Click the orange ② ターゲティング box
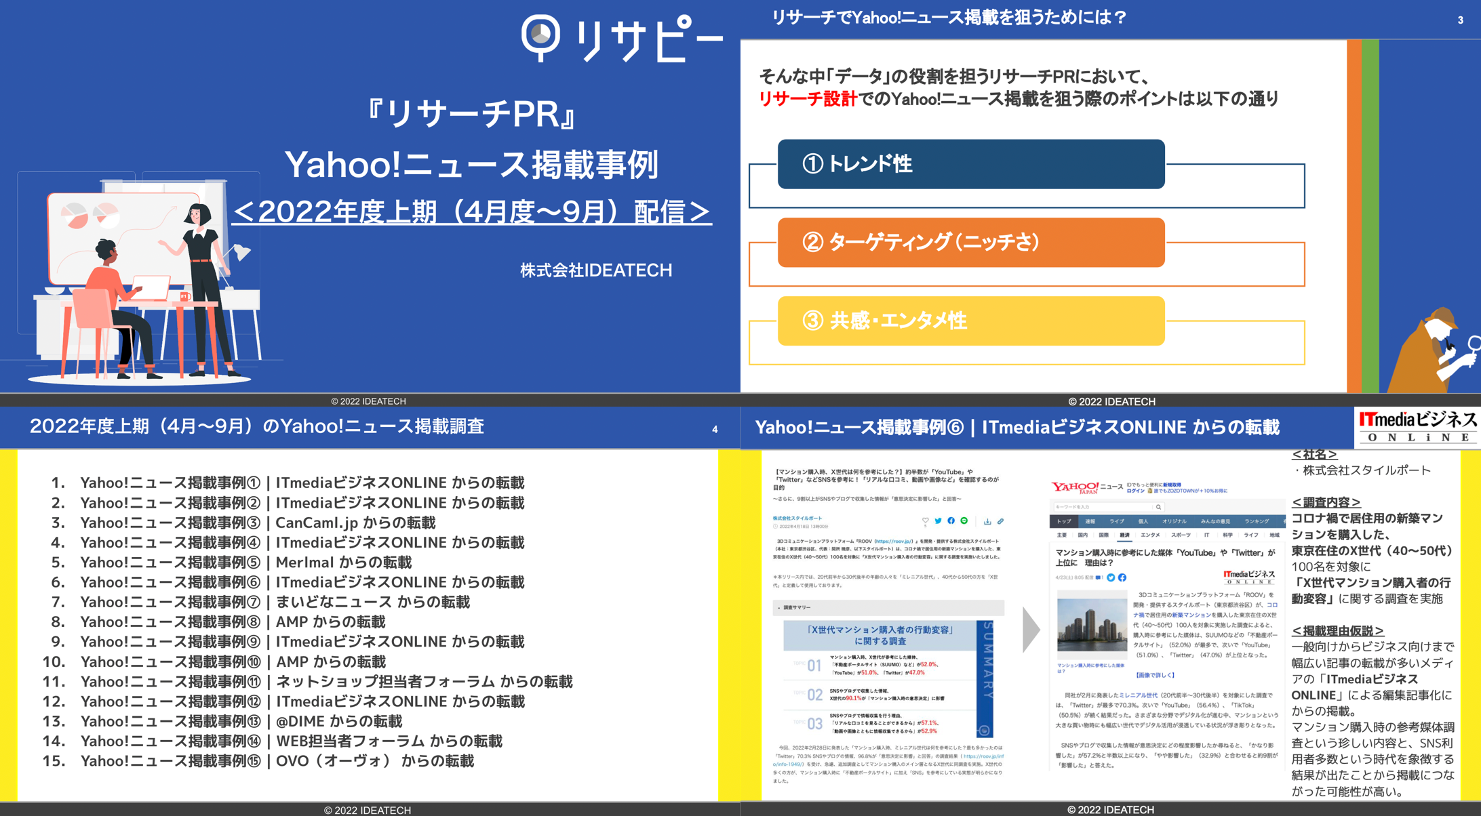This screenshot has height=816, width=1481. 970,243
